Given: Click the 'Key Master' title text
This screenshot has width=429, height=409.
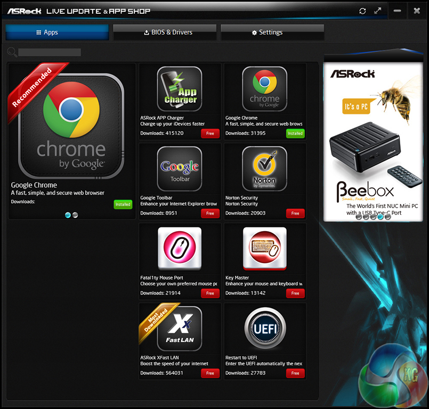Looking at the screenshot, I should pyautogui.click(x=237, y=277).
